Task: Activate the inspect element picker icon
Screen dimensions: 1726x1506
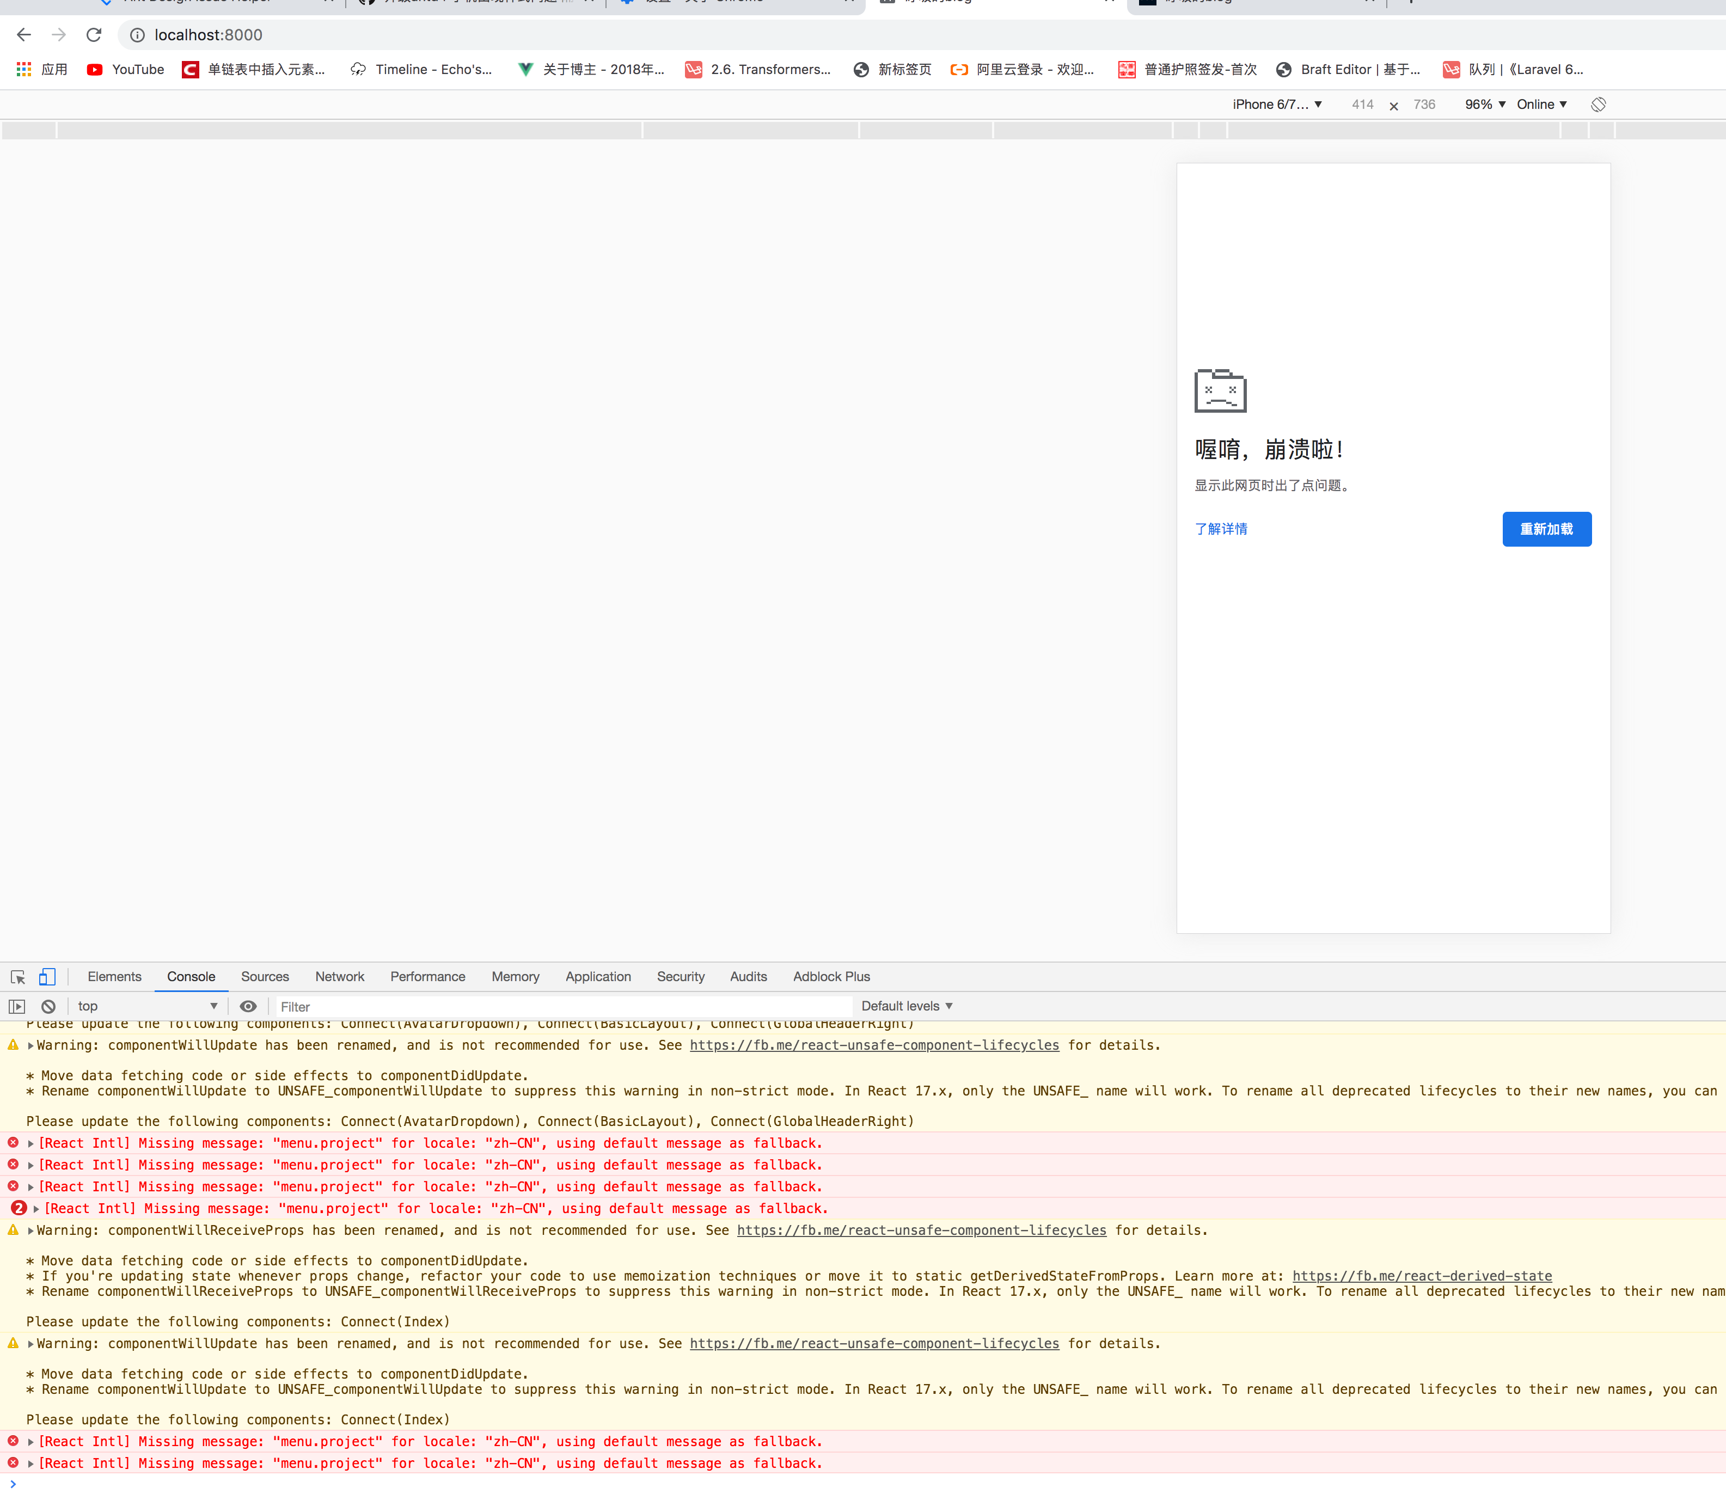Action: (17, 977)
